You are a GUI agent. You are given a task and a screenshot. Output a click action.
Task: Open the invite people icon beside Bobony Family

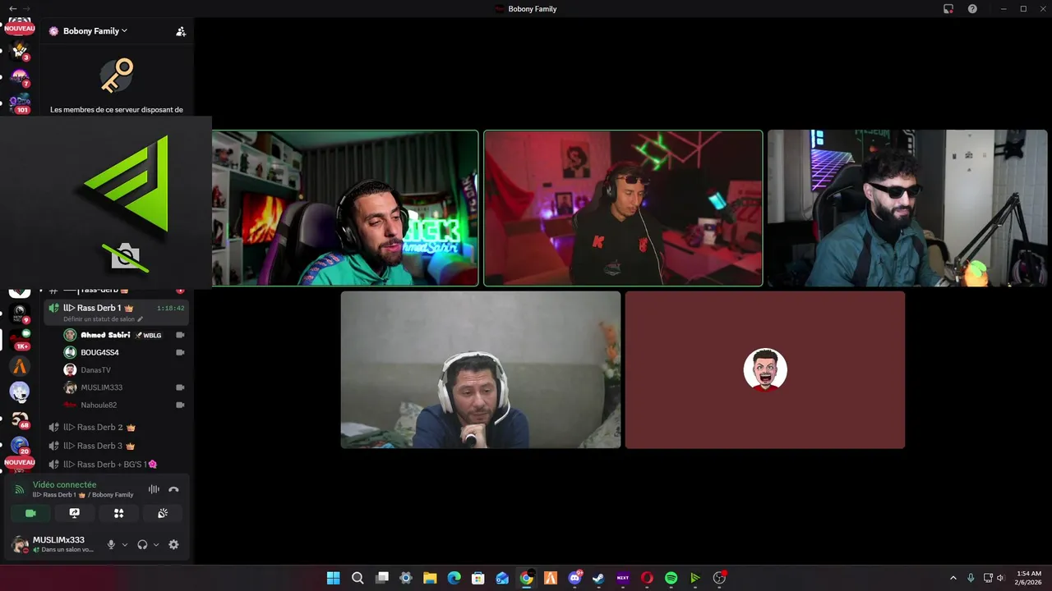pyautogui.click(x=181, y=31)
